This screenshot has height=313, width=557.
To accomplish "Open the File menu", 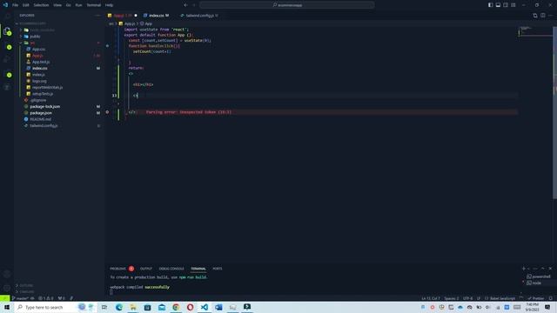I will [16, 5].
